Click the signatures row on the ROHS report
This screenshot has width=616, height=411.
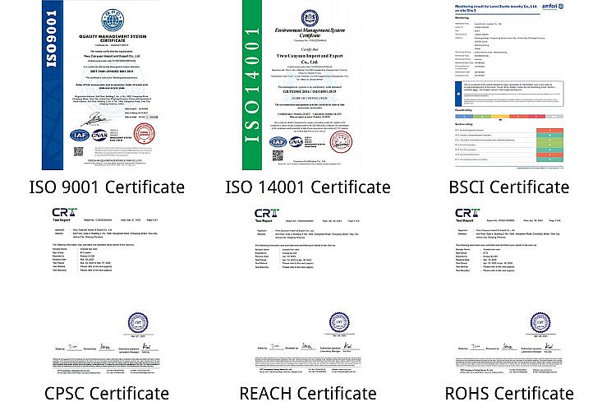510,347
